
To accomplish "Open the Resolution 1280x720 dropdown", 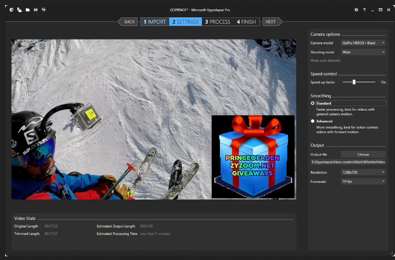I will (363, 172).
